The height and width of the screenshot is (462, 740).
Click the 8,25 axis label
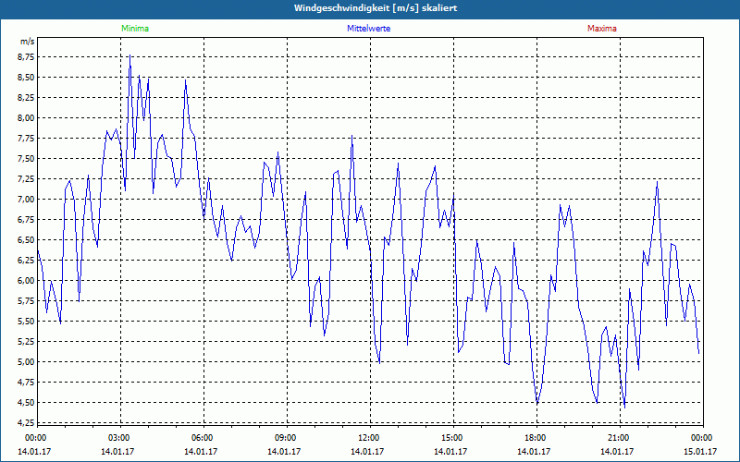point(27,98)
